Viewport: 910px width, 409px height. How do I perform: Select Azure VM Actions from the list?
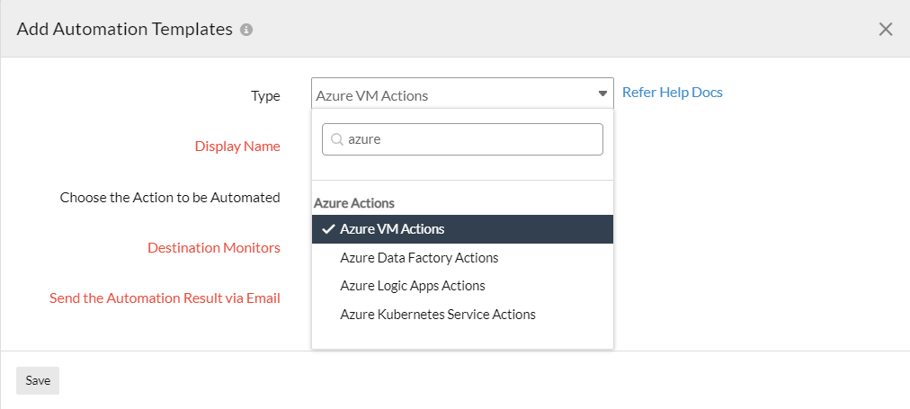coord(392,229)
